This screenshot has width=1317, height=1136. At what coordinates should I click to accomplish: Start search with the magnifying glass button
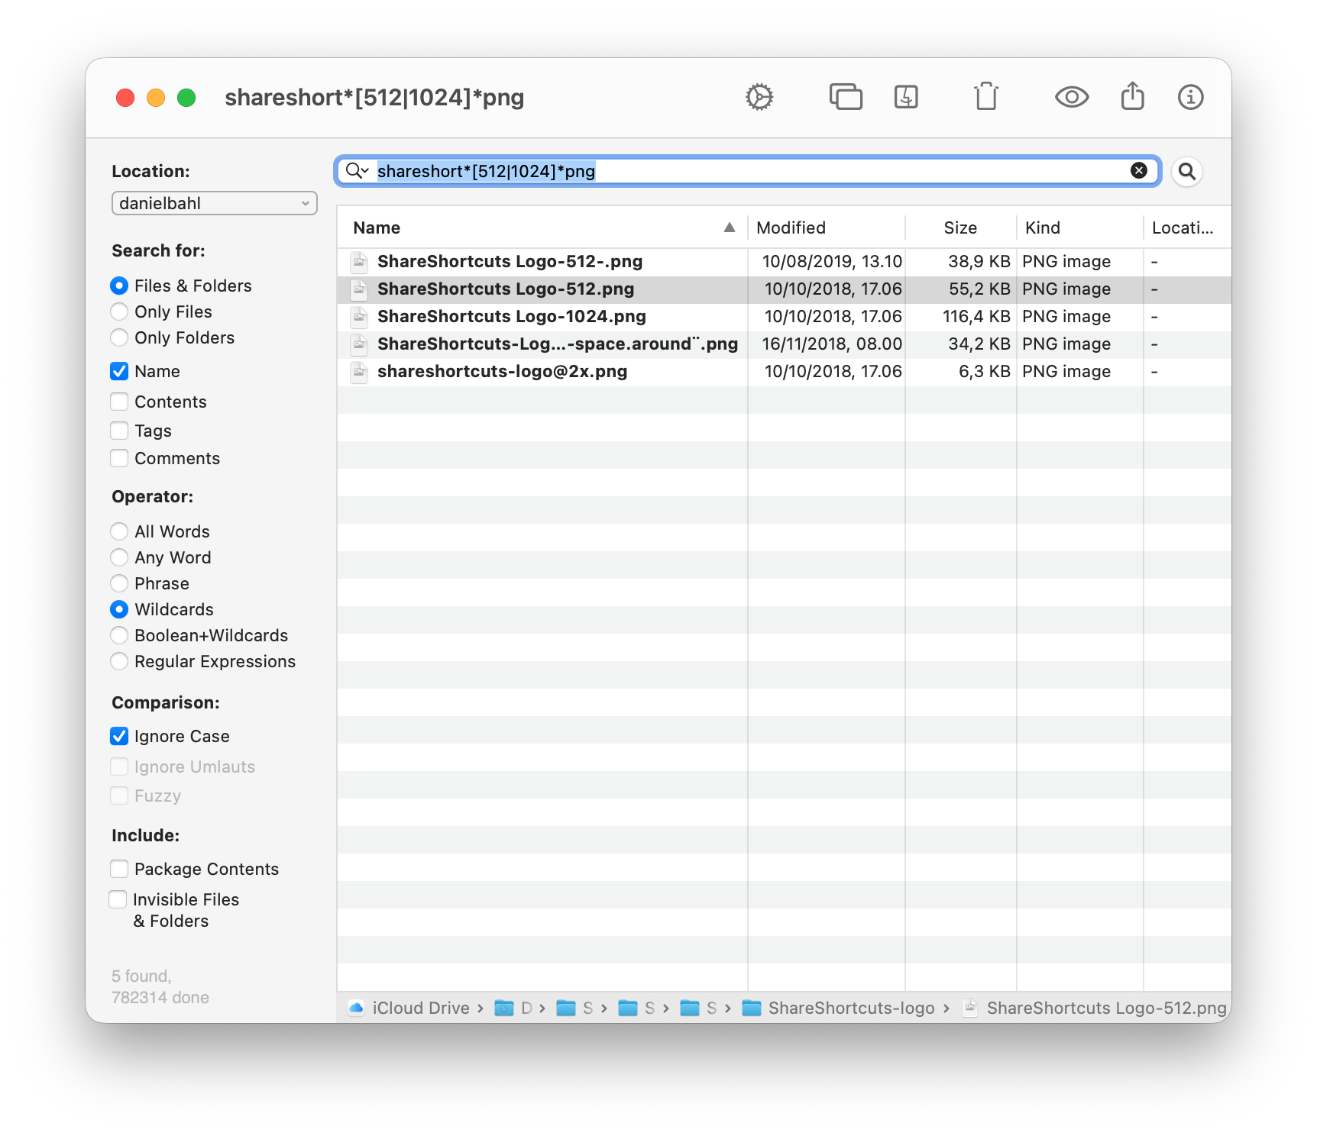(1186, 171)
